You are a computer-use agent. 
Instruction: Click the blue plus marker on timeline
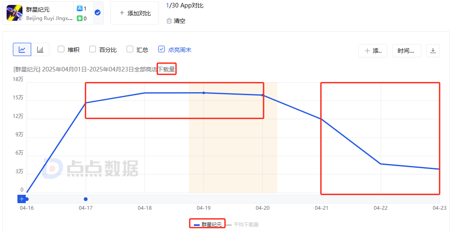22,199
